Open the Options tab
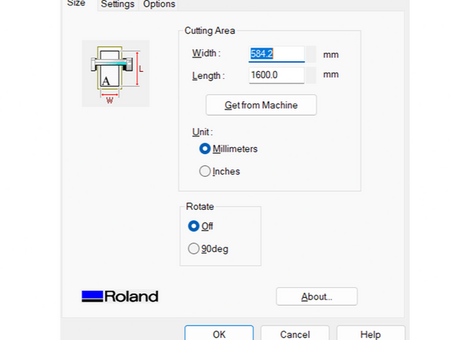Viewport: 453px width, 340px height. pos(159,5)
